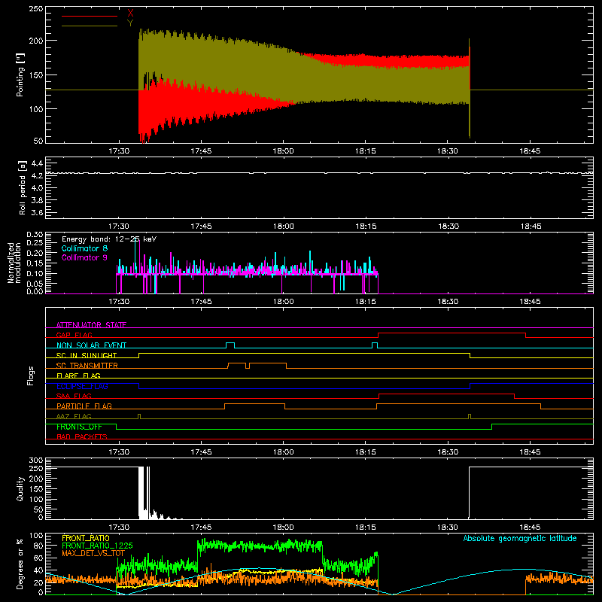
Task: Click the SAA_FLAG label
Action: tap(74, 396)
